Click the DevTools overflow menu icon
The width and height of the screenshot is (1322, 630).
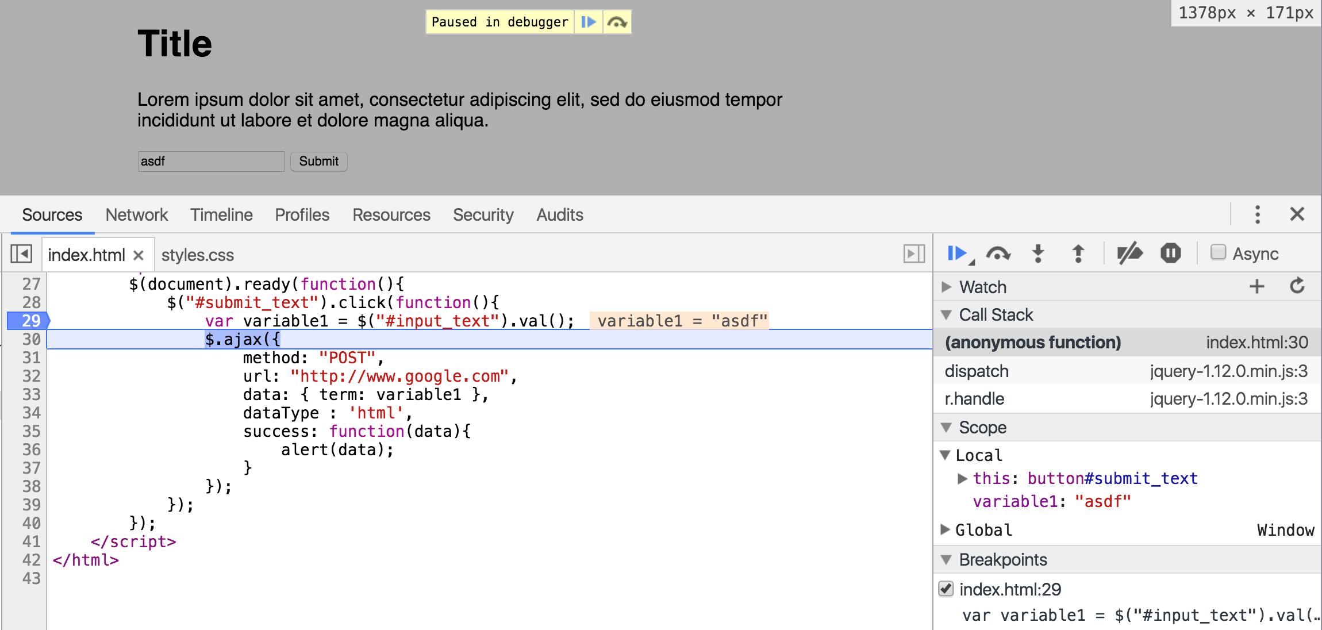point(1257,214)
